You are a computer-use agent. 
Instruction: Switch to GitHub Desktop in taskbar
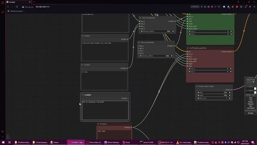[x=112, y=142]
